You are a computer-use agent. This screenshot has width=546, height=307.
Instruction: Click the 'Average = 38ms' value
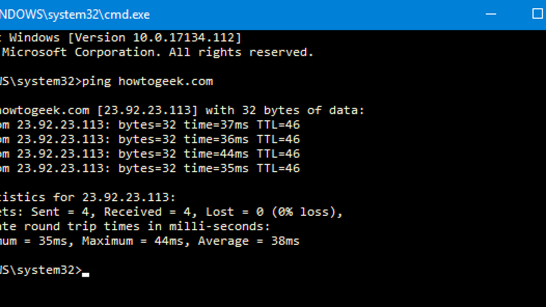pos(249,241)
